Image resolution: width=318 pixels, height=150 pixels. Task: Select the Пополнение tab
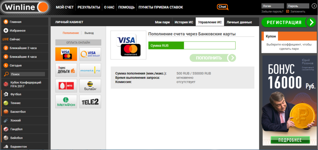click(70, 33)
